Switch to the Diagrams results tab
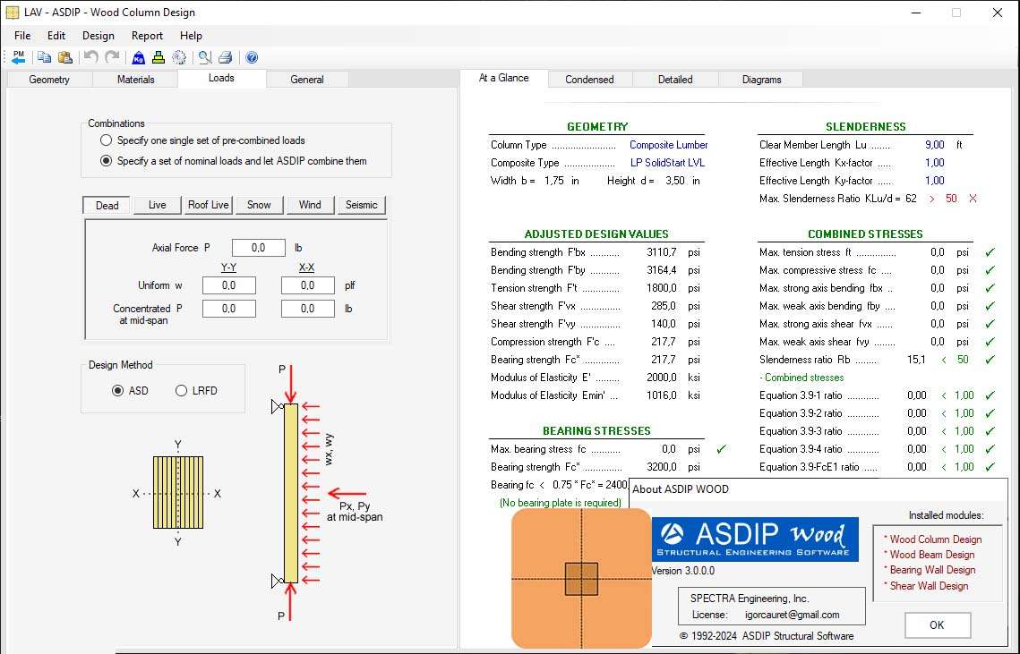1020x654 pixels. [x=761, y=80]
